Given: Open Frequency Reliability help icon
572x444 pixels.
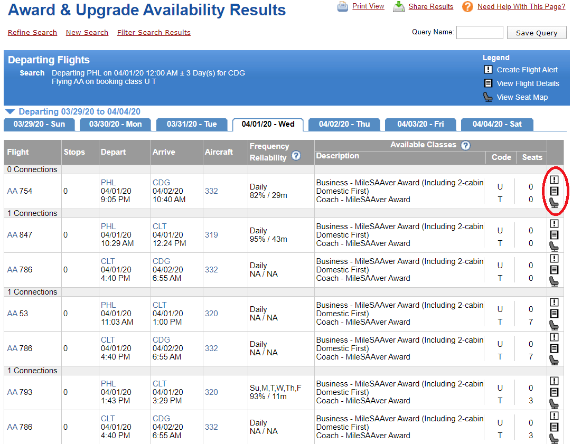Looking at the screenshot, I should 296,156.
